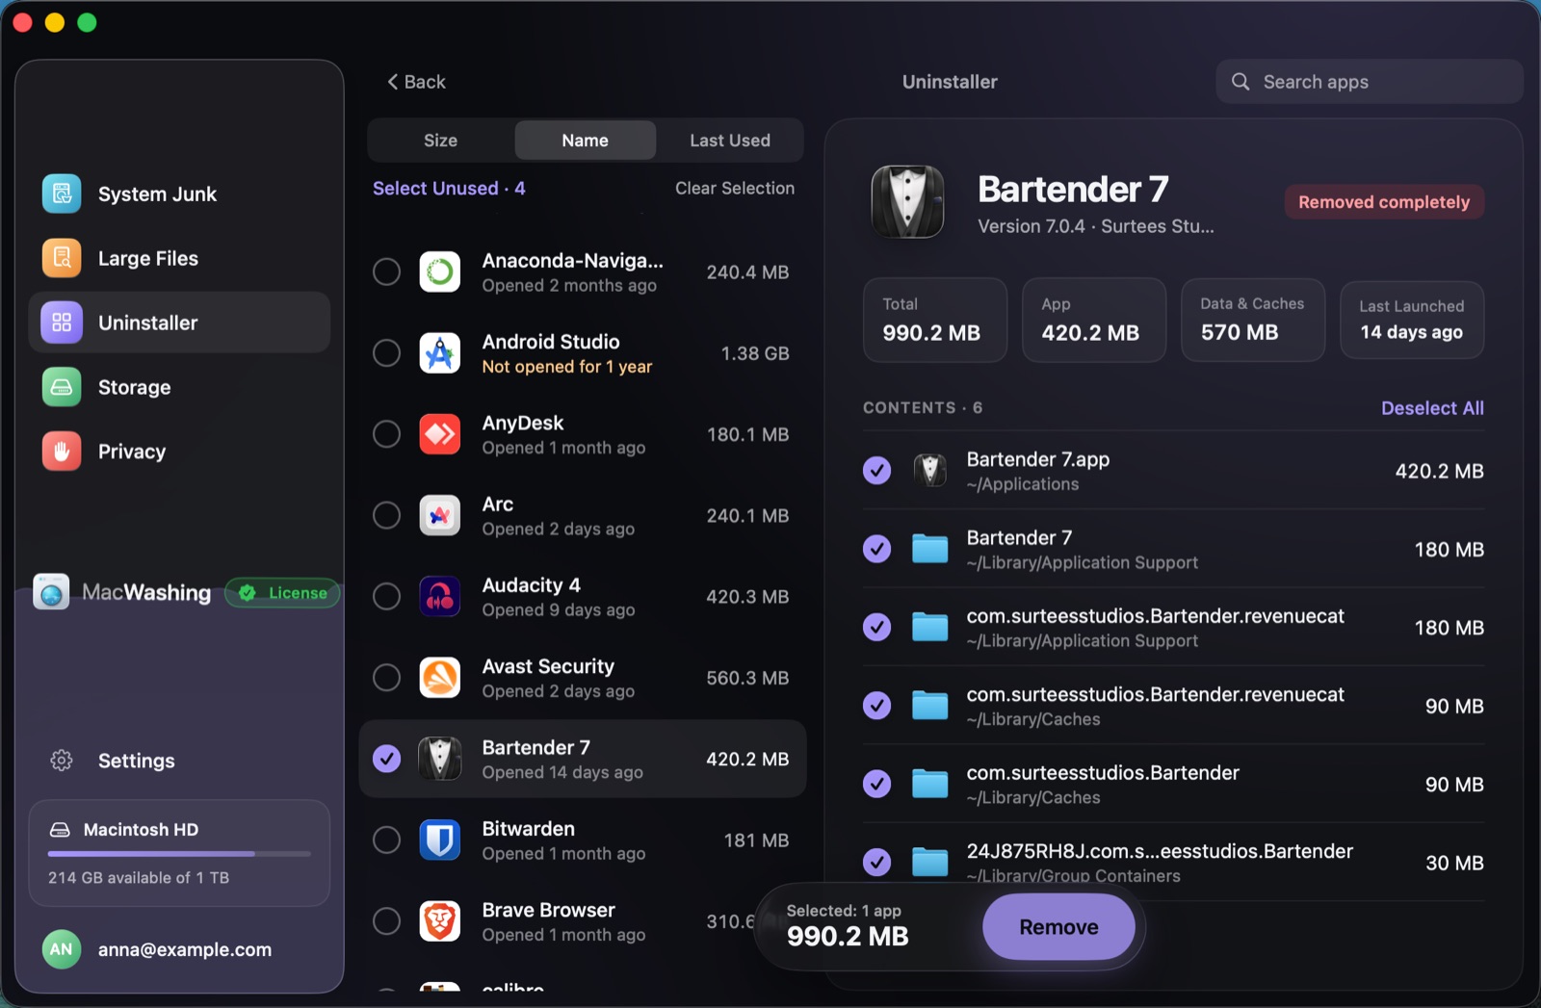Screen dimensions: 1541x1008
Task: Click the Android Studio app icon
Action: click(x=440, y=353)
